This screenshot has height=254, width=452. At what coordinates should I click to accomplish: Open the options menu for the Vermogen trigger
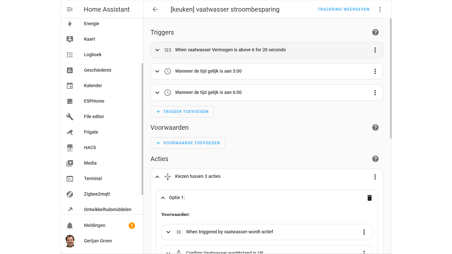tap(375, 50)
